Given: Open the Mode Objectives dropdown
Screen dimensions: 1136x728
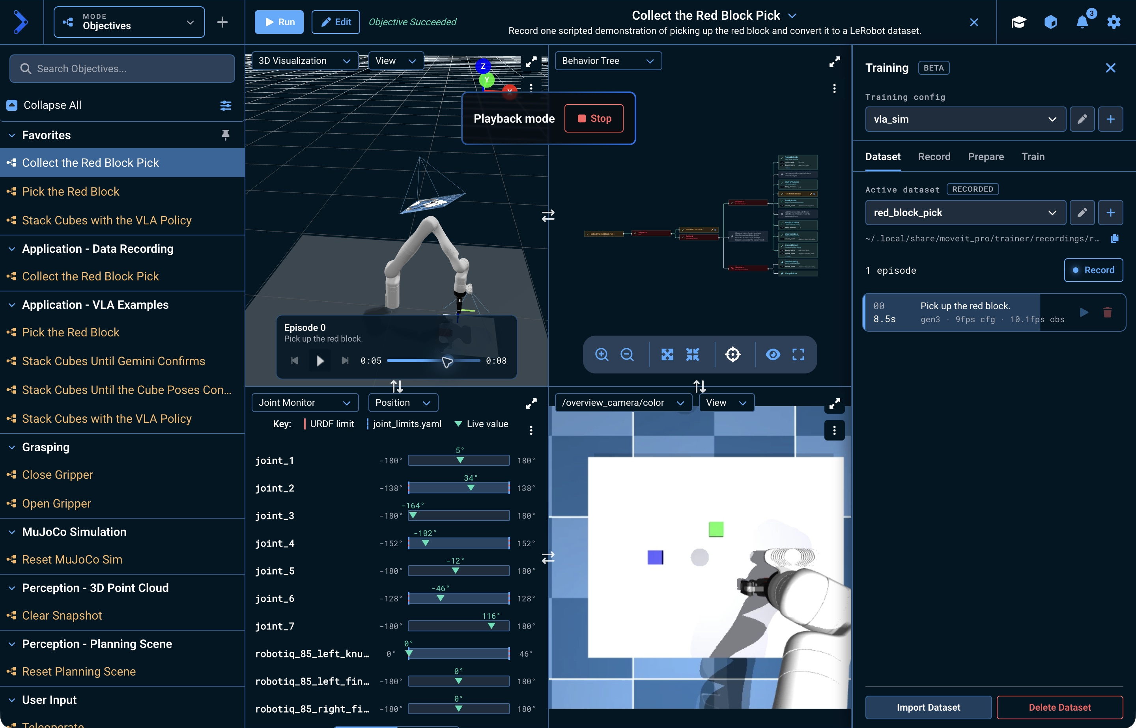Looking at the screenshot, I should tap(129, 22).
